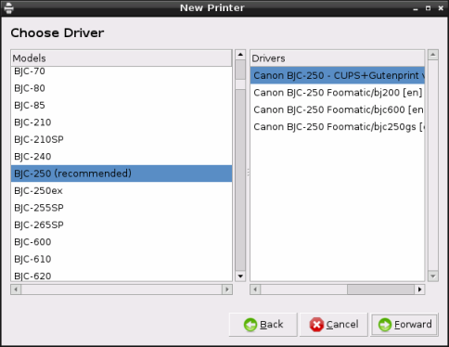Image resolution: width=449 pixels, height=347 pixels.
Task: Choose the CUPS+Gutenprint driver
Action: point(338,75)
